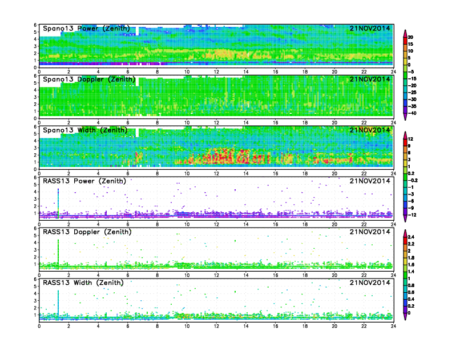Click the '0.4' label on the bottom colorbar
This screenshot has height=350, width=452.
[x=411, y=299]
